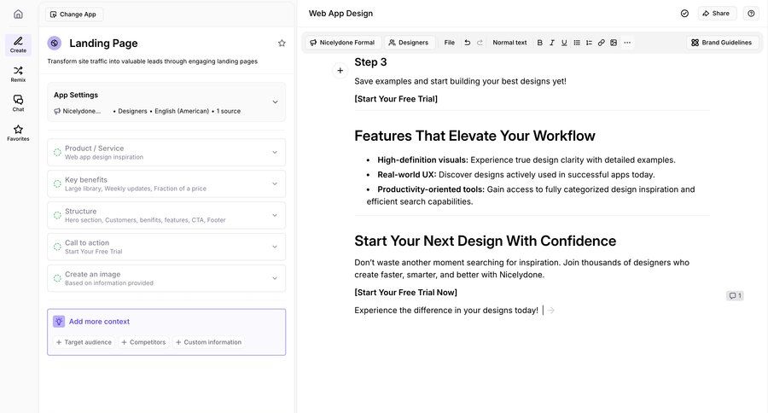Insert an image from the editor toolbar
This screenshot has width=768, height=413.
click(x=614, y=43)
